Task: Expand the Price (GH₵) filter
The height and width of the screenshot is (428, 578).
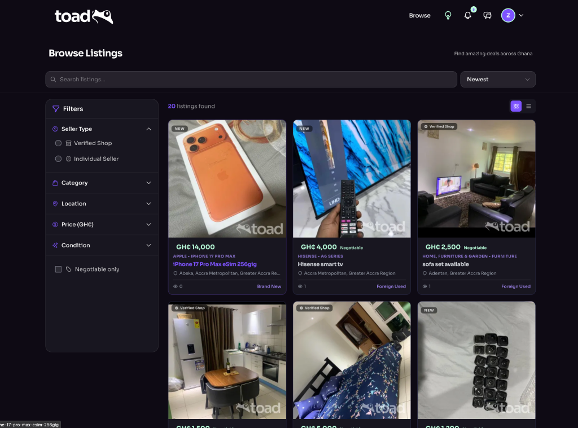Action: 102,225
